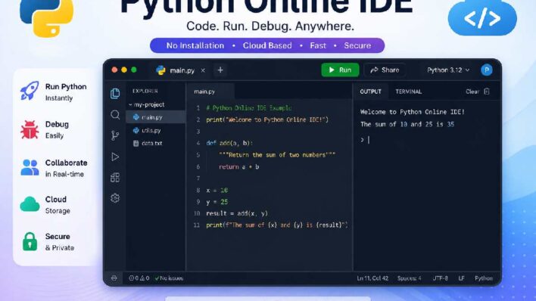The height and width of the screenshot is (301, 536).
Task: Click the user avatar P icon
Action: pyautogui.click(x=487, y=70)
